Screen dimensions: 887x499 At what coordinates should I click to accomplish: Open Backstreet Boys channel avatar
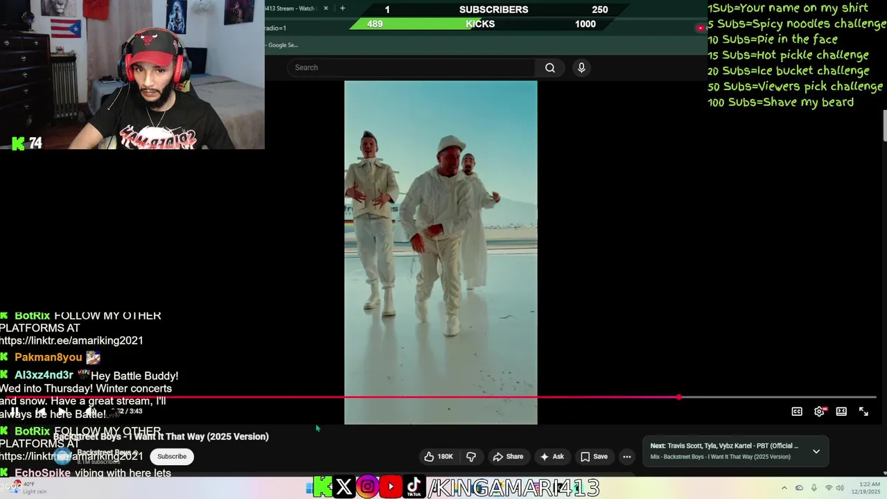click(x=64, y=456)
